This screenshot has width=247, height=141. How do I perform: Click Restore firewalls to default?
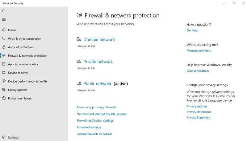click(x=94, y=134)
